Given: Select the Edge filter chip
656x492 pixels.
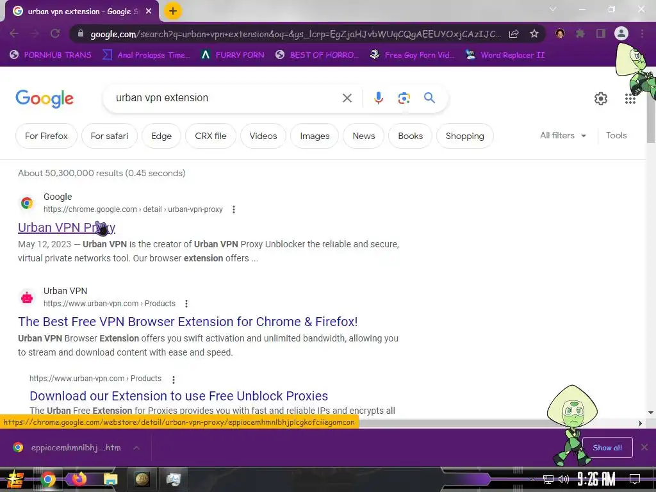Looking at the screenshot, I should pos(161,136).
